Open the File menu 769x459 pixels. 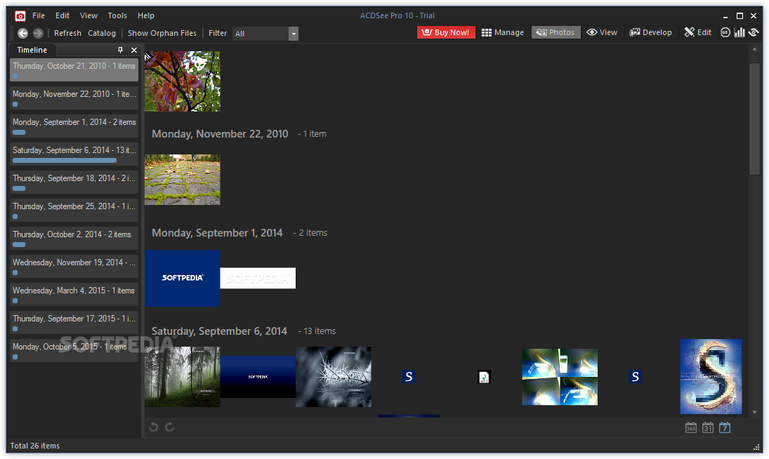[x=39, y=15]
